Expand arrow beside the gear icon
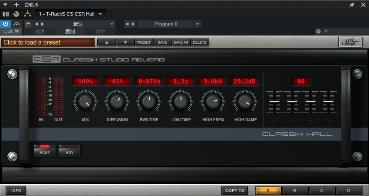The image size is (369, 196). pyautogui.click(x=326, y=32)
